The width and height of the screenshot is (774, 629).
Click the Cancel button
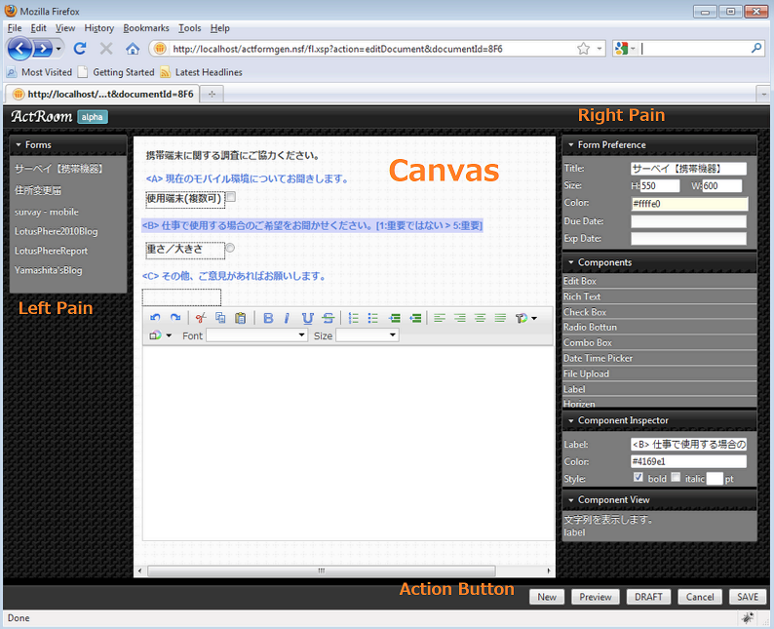pos(700,597)
